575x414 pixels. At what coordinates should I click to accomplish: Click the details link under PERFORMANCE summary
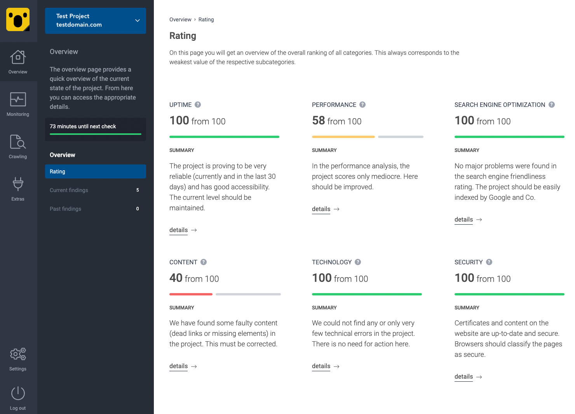click(321, 209)
